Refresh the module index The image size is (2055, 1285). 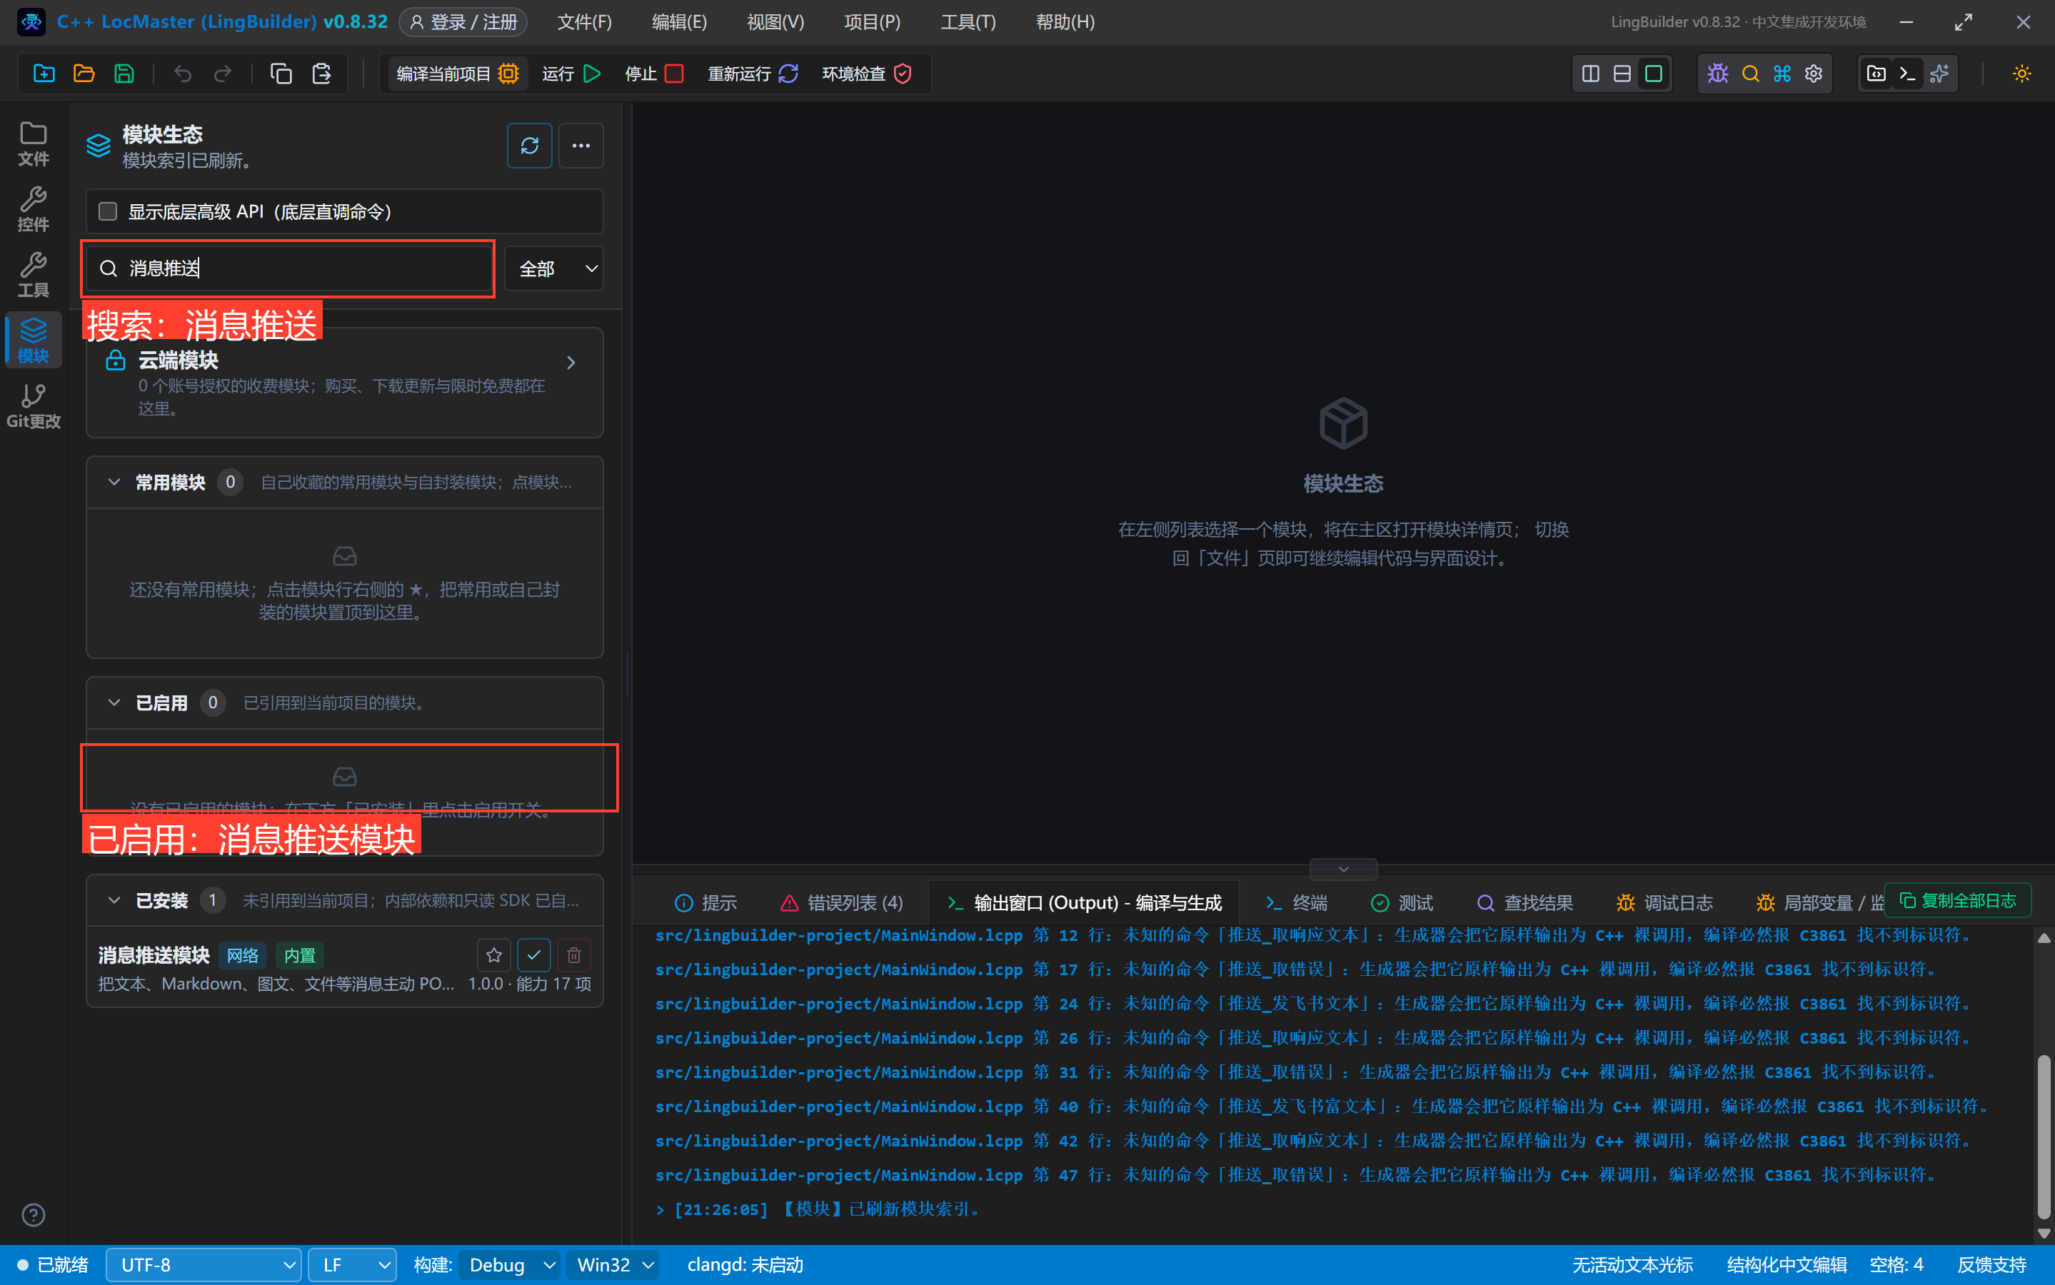tap(530, 146)
